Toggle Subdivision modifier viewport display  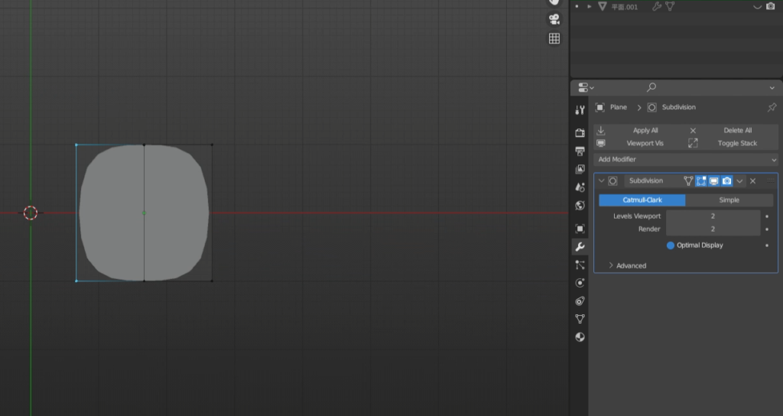pos(713,181)
